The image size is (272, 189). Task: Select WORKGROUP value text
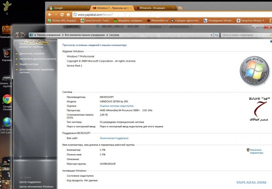(108, 164)
